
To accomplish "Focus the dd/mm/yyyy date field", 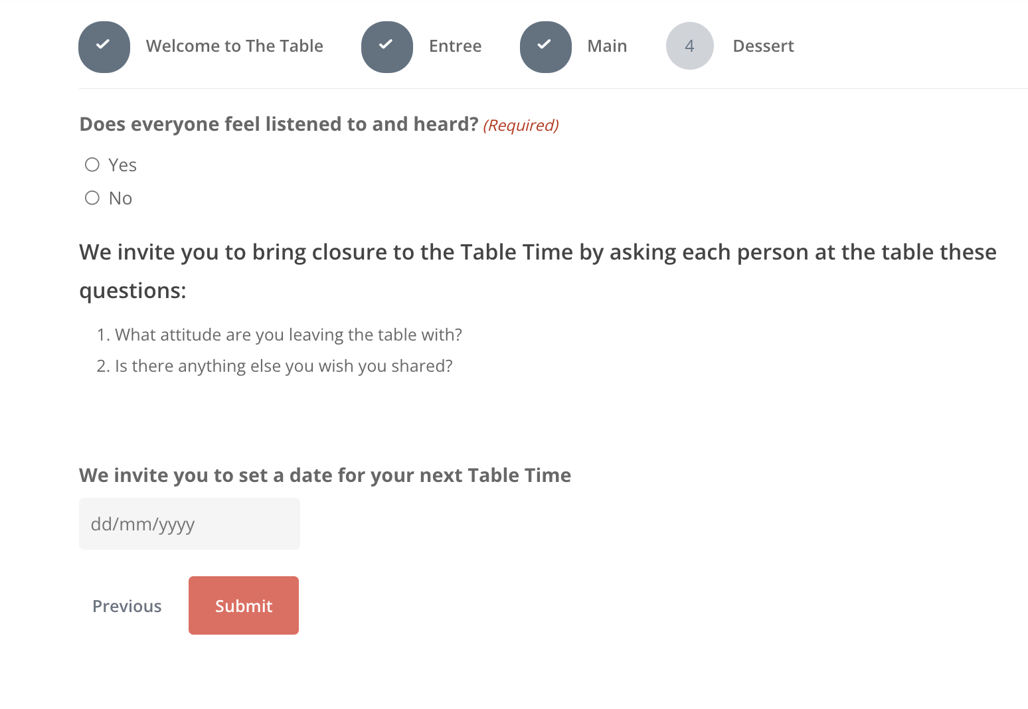I will tap(189, 524).
